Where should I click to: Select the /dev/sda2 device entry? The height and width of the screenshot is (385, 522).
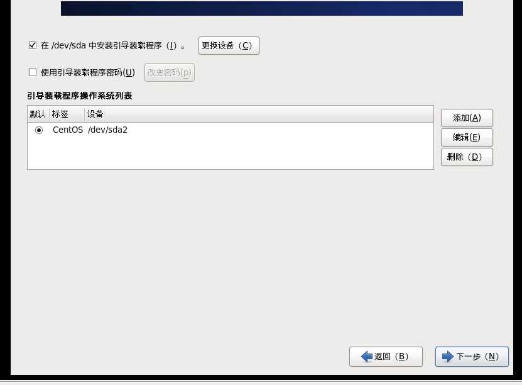pyautogui.click(x=107, y=130)
